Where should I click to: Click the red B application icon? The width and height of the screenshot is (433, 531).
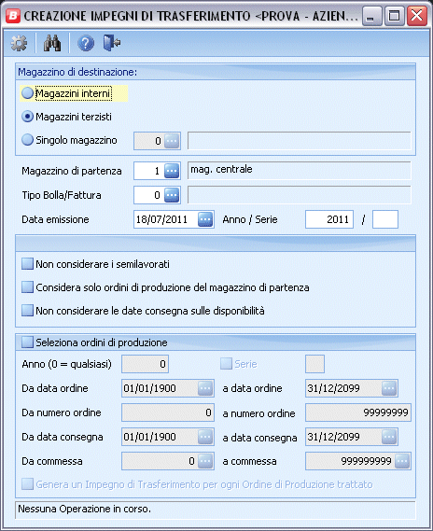(x=13, y=16)
